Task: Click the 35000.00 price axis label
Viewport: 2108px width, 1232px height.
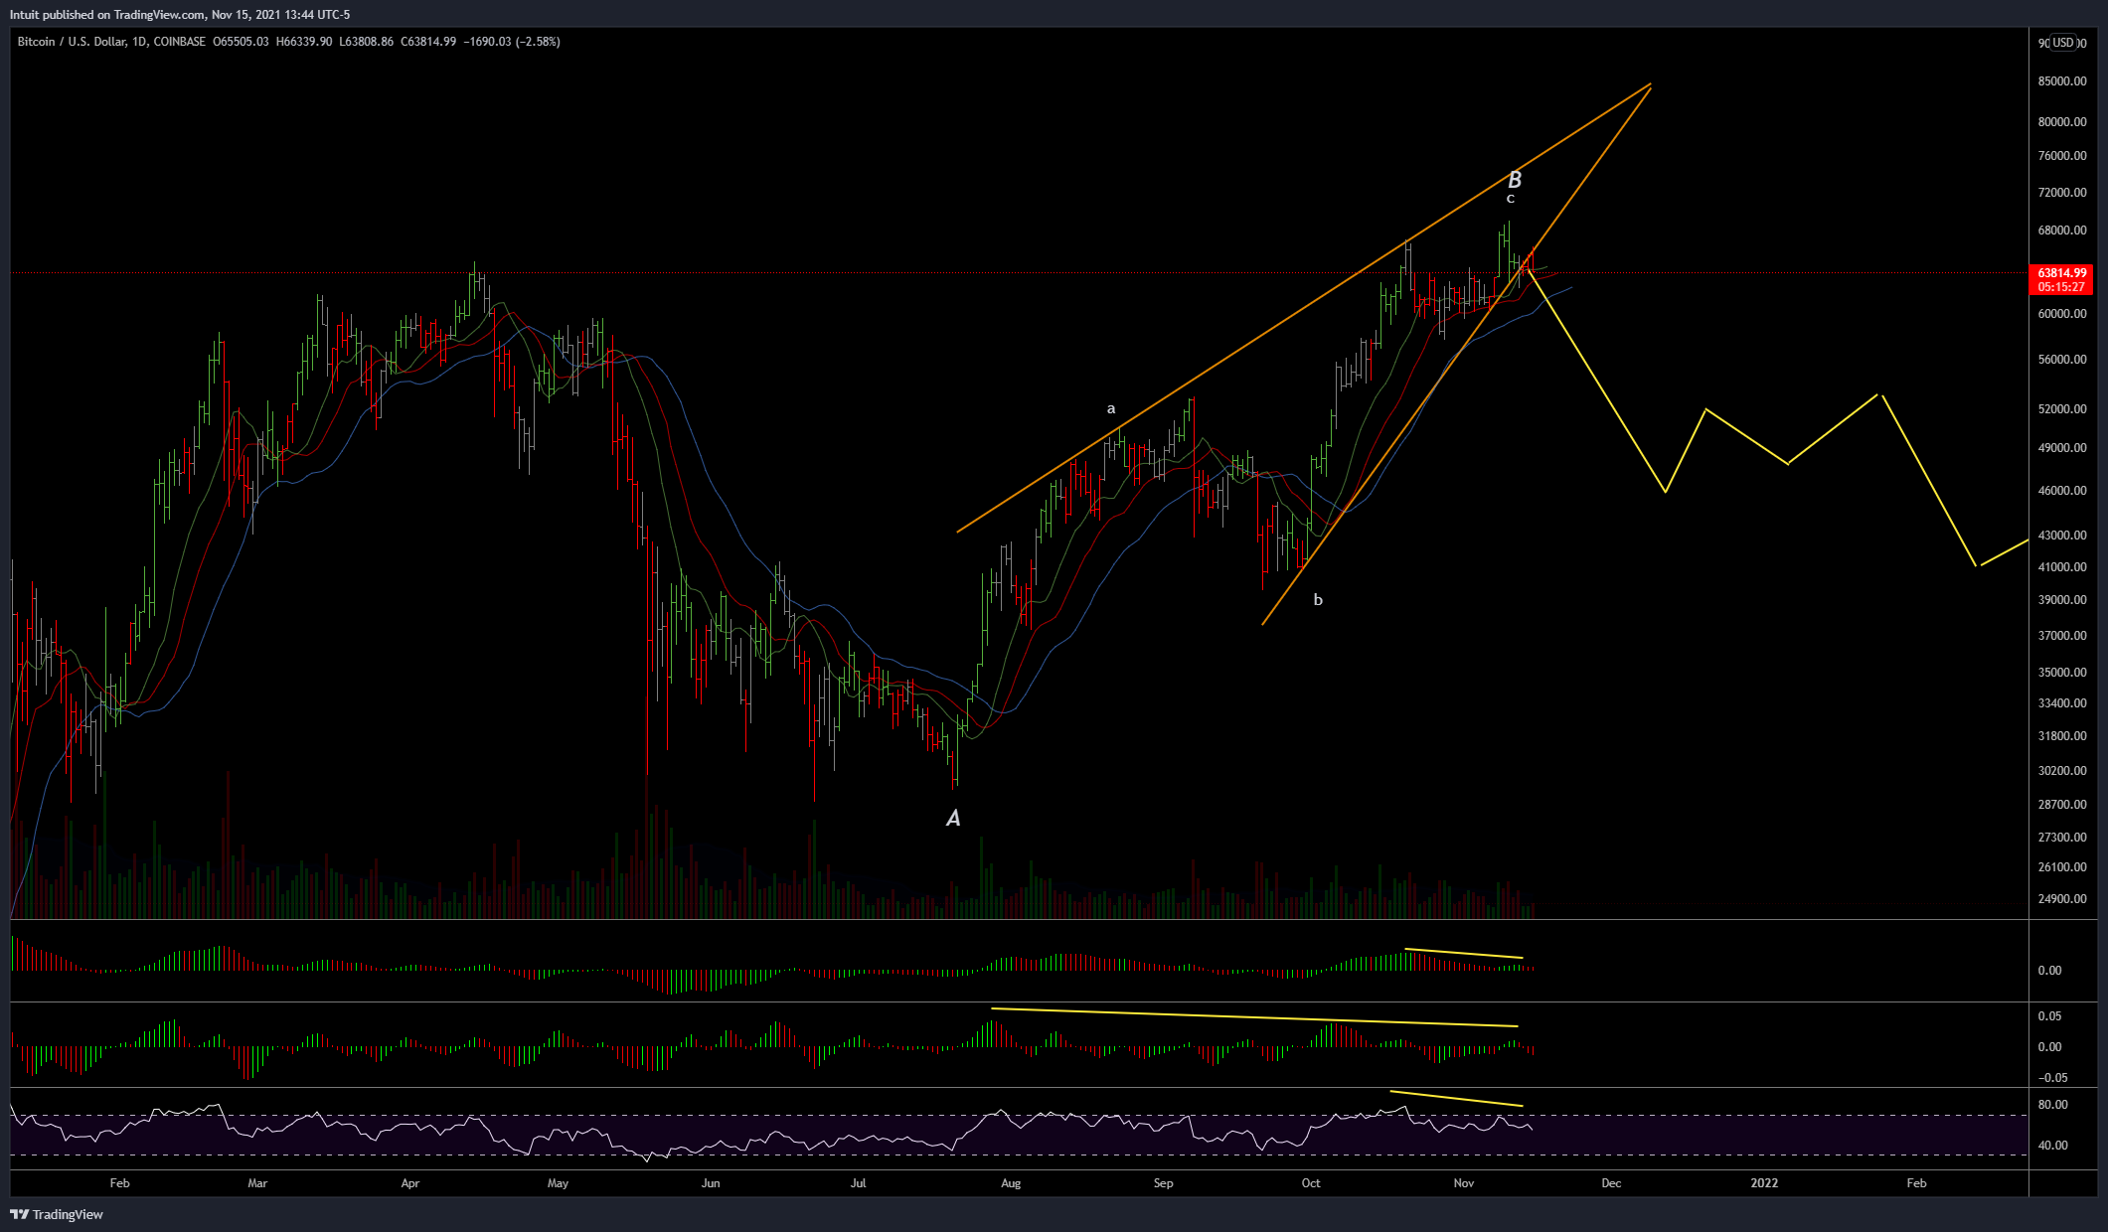Action: click(x=2062, y=673)
